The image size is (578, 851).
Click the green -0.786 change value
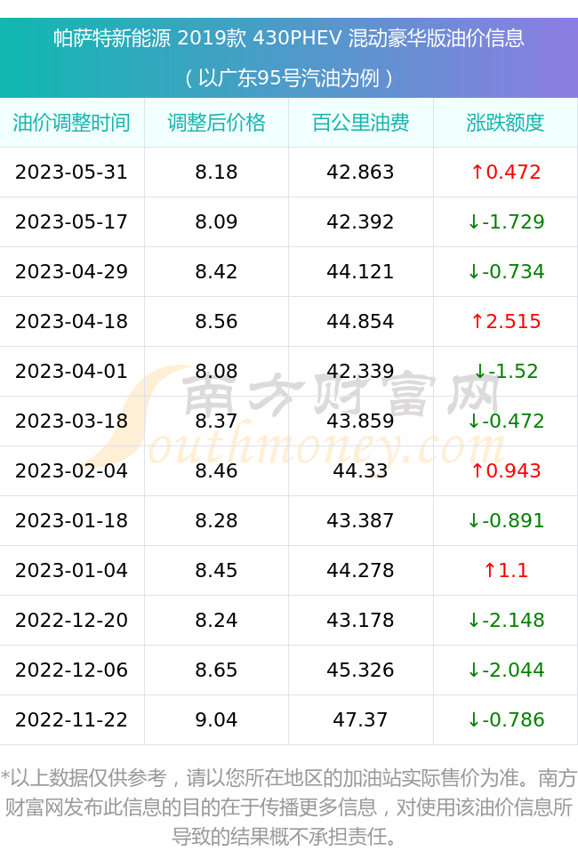point(506,719)
